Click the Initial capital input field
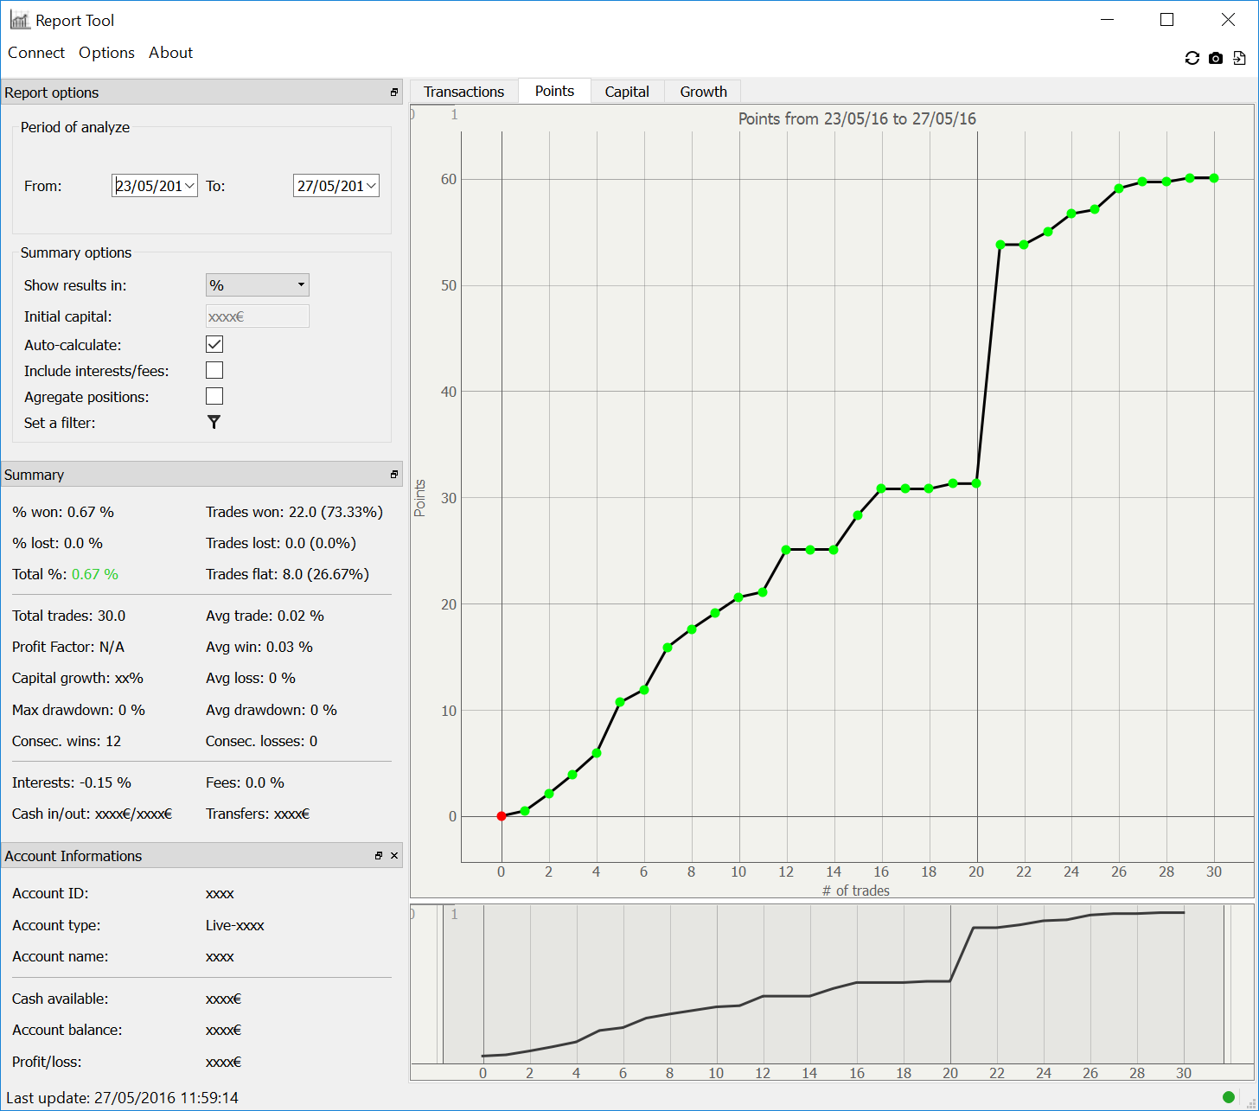Viewport: 1259px width, 1111px height. pyautogui.click(x=258, y=316)
